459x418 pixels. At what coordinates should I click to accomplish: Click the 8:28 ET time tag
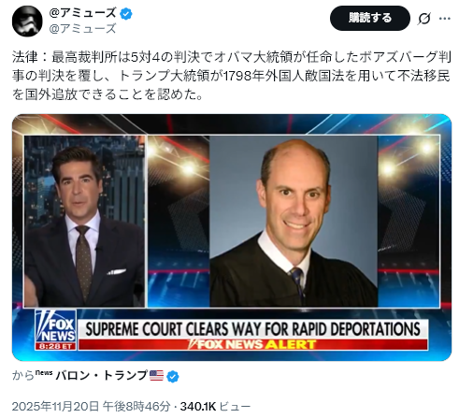click(55, 347)
